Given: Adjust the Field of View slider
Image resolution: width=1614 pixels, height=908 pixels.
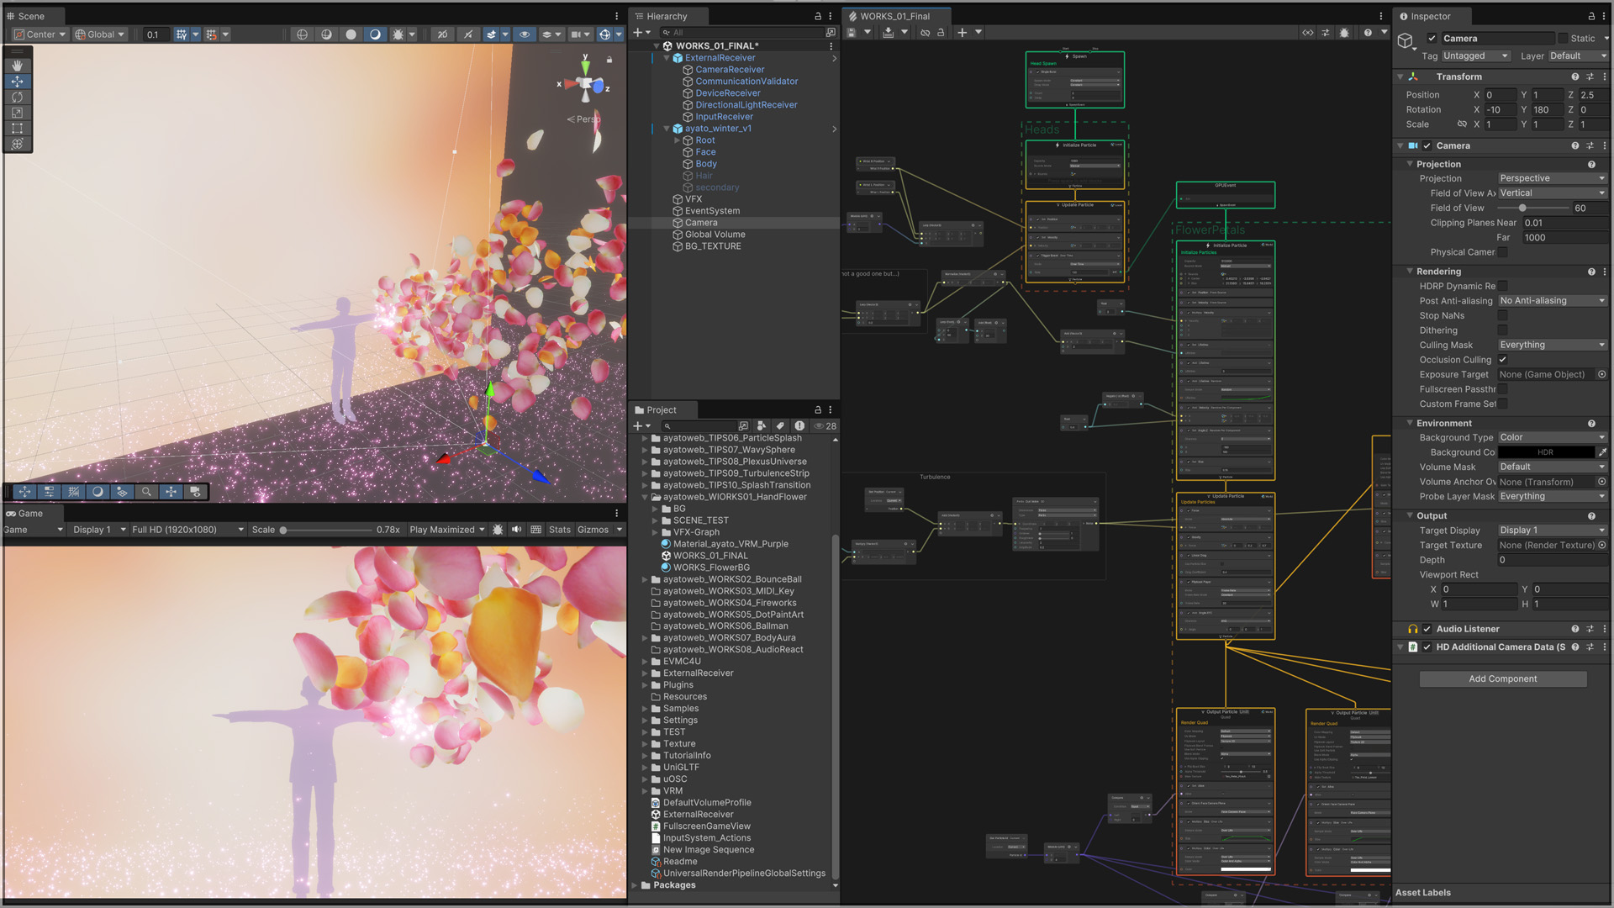Looking at the screenshot, I should pos(1522,208).
